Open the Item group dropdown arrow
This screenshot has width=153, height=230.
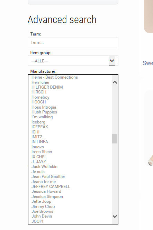tap(112, 61)
